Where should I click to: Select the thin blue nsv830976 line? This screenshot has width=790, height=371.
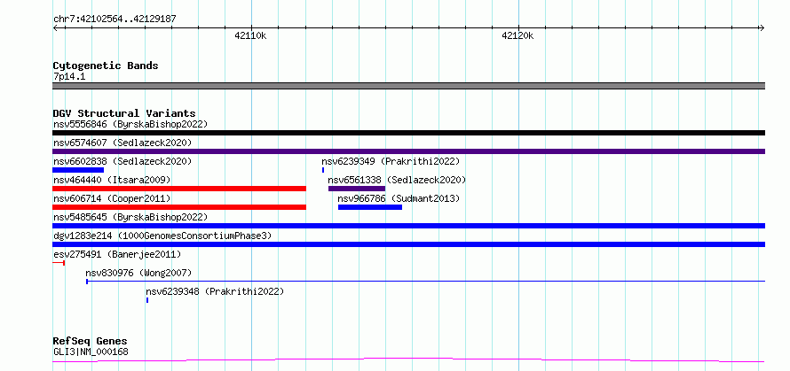pyautogui.click(x=426, y=282)
